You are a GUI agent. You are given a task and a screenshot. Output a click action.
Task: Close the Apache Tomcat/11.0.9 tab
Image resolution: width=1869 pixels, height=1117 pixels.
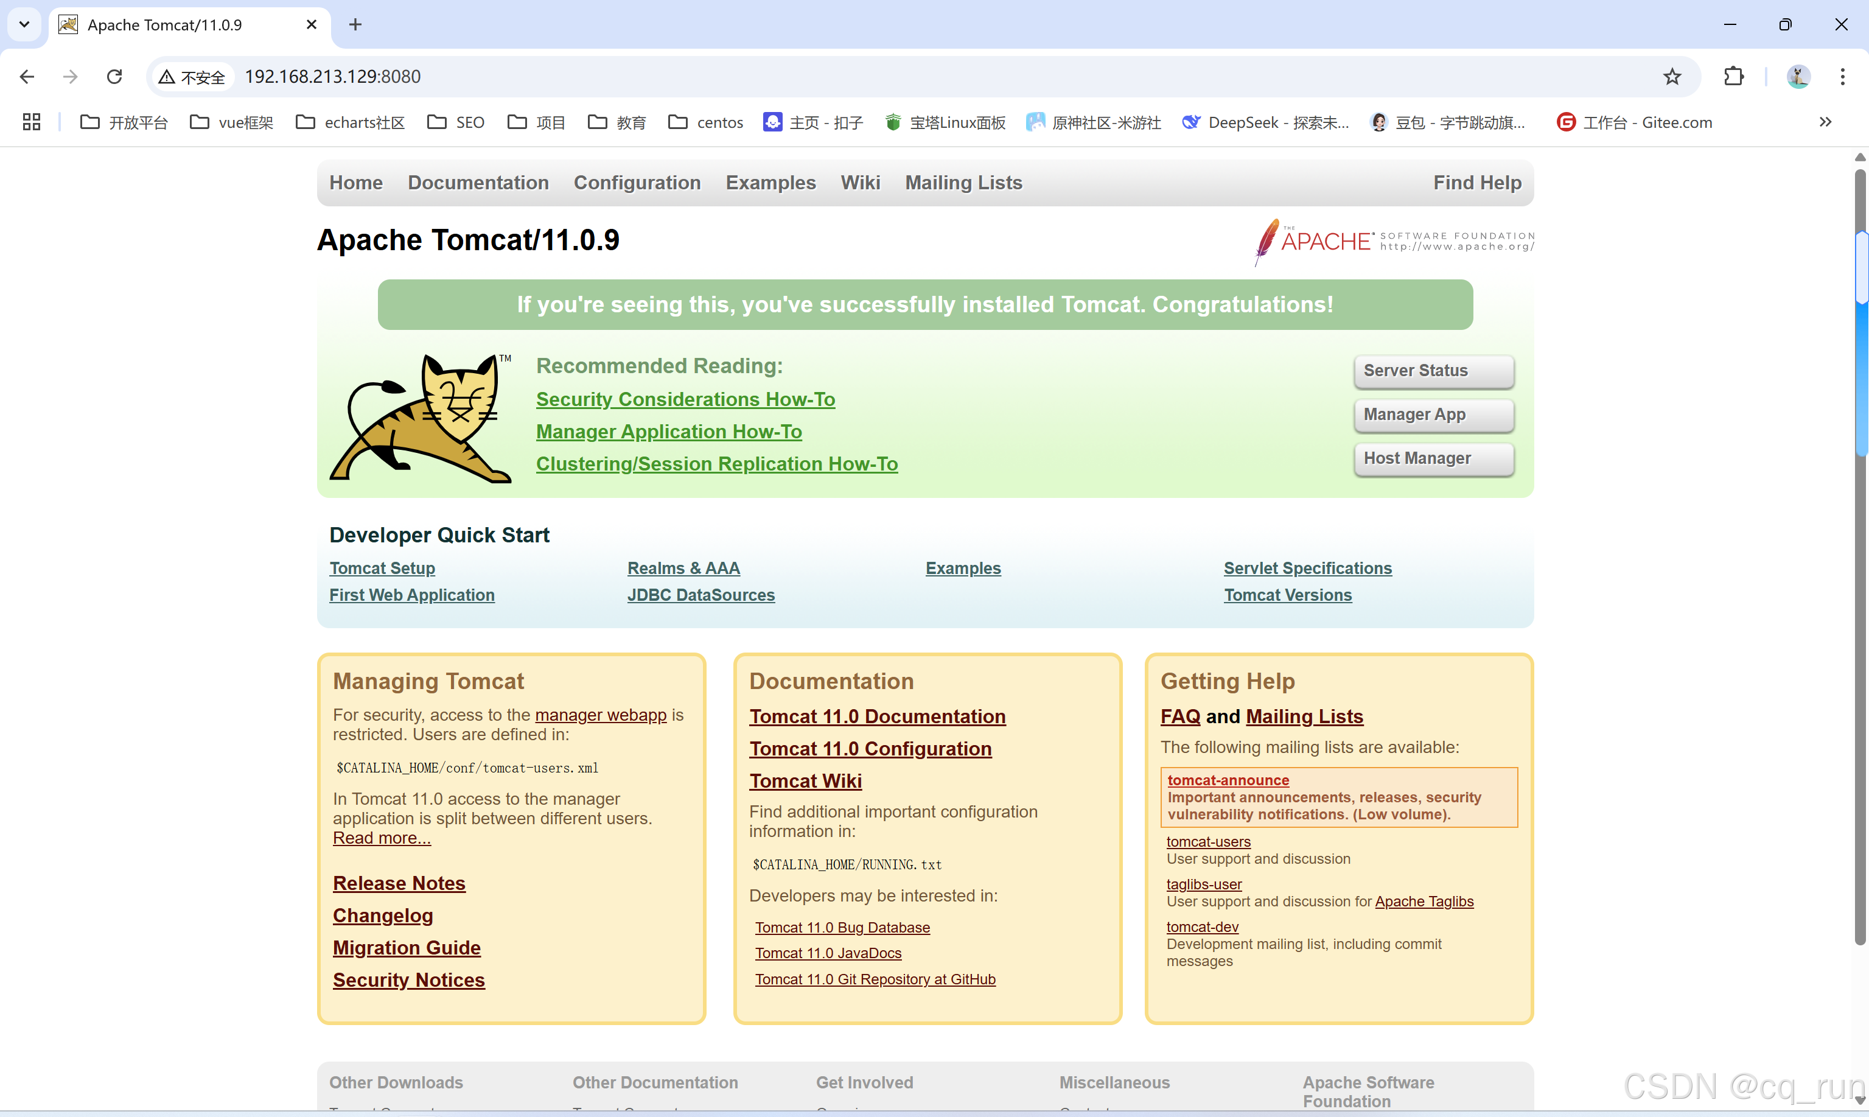[312, 25]
